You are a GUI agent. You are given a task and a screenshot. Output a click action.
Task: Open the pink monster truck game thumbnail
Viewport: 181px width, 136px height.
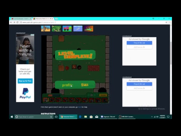[x=67, y=29]
